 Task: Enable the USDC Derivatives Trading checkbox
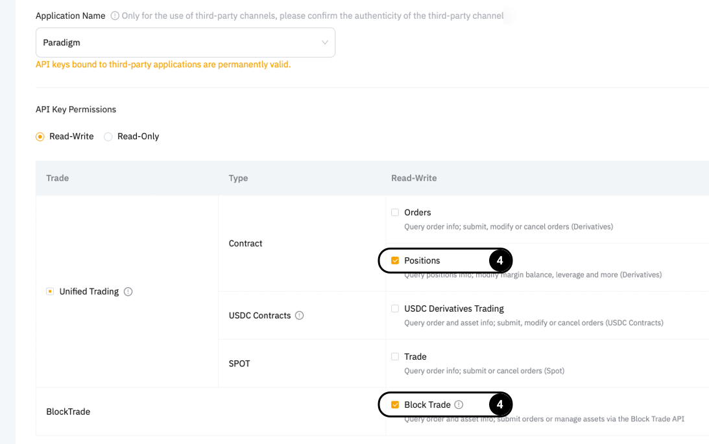395,309
